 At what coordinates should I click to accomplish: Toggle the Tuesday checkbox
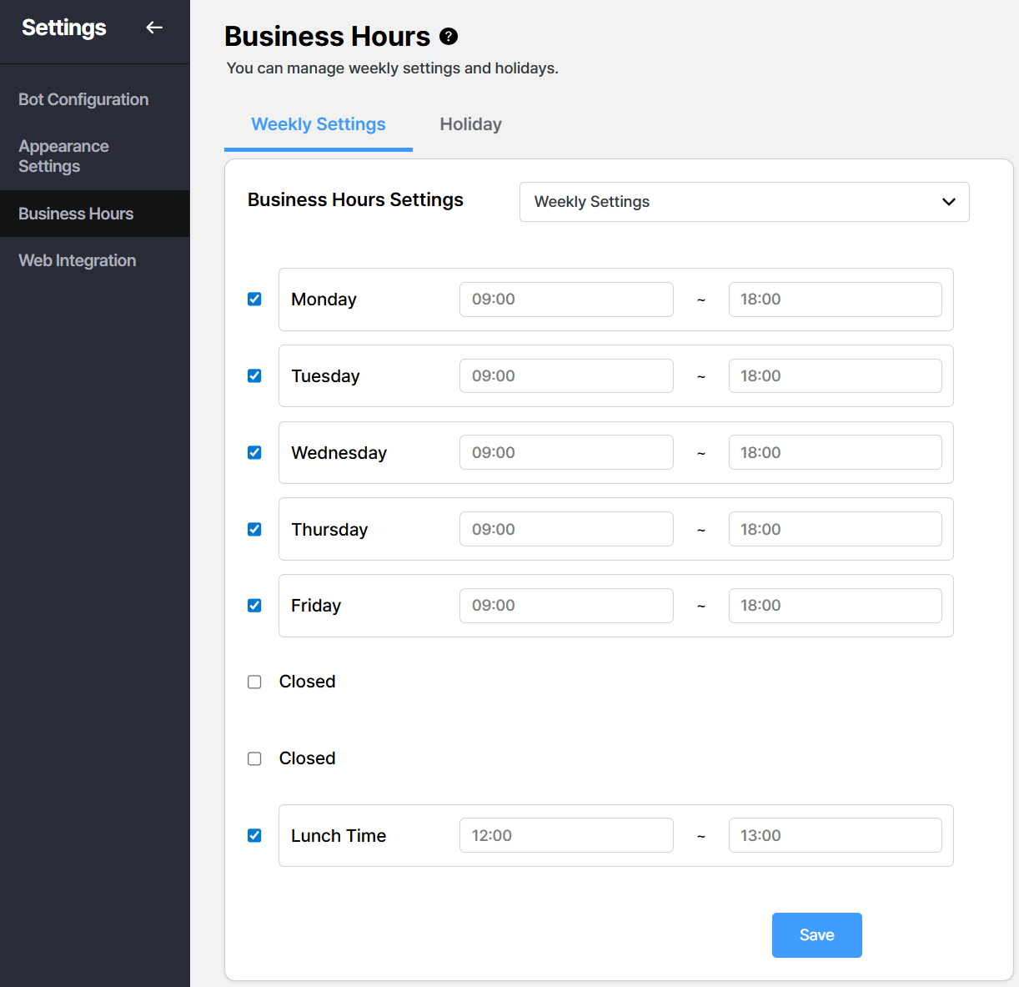(254, 376)
